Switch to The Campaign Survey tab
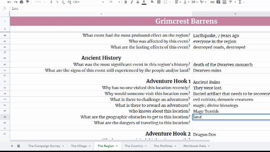This screenshot has width=270, height=152. point(44,146)
